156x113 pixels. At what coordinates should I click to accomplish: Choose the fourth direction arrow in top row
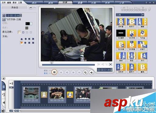33,39
